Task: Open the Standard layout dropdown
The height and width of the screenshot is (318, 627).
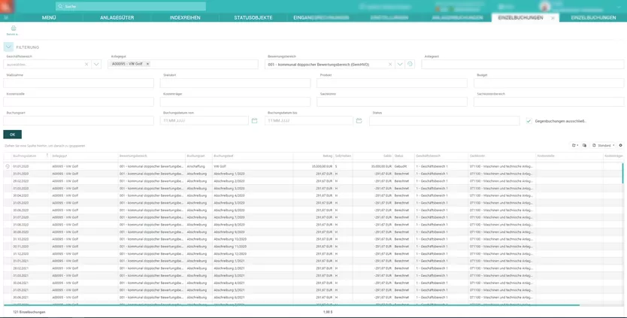Action: coord(604,146)
